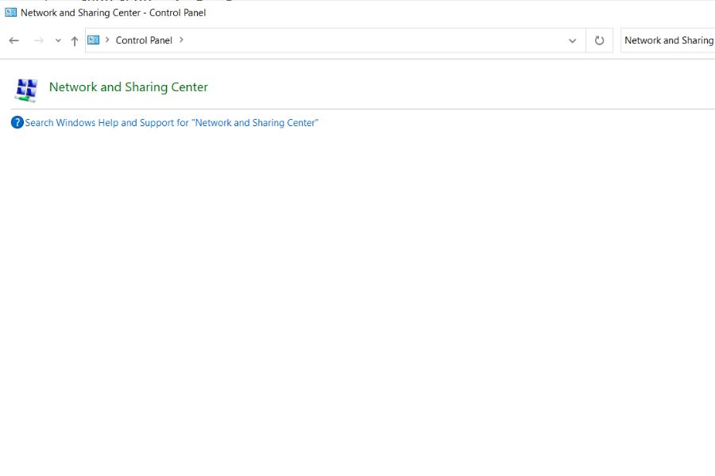Expand the chevron after Control Panel breadcrumb
The image size is (715, 476).
click(181, 40)
